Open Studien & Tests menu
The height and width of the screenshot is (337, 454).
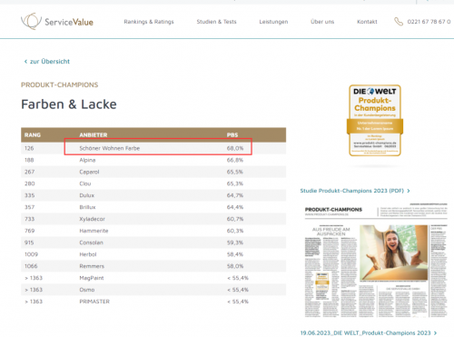coord(216,22)
